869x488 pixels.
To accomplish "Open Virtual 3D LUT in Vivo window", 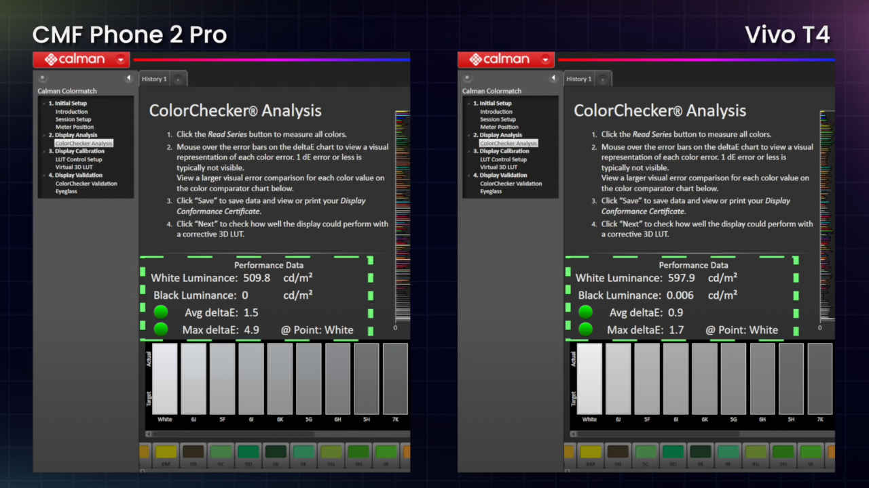I will (498, 167).
